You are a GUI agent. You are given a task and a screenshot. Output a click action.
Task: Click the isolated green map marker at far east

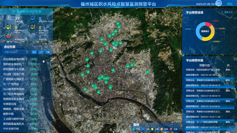tap(147, 72)
